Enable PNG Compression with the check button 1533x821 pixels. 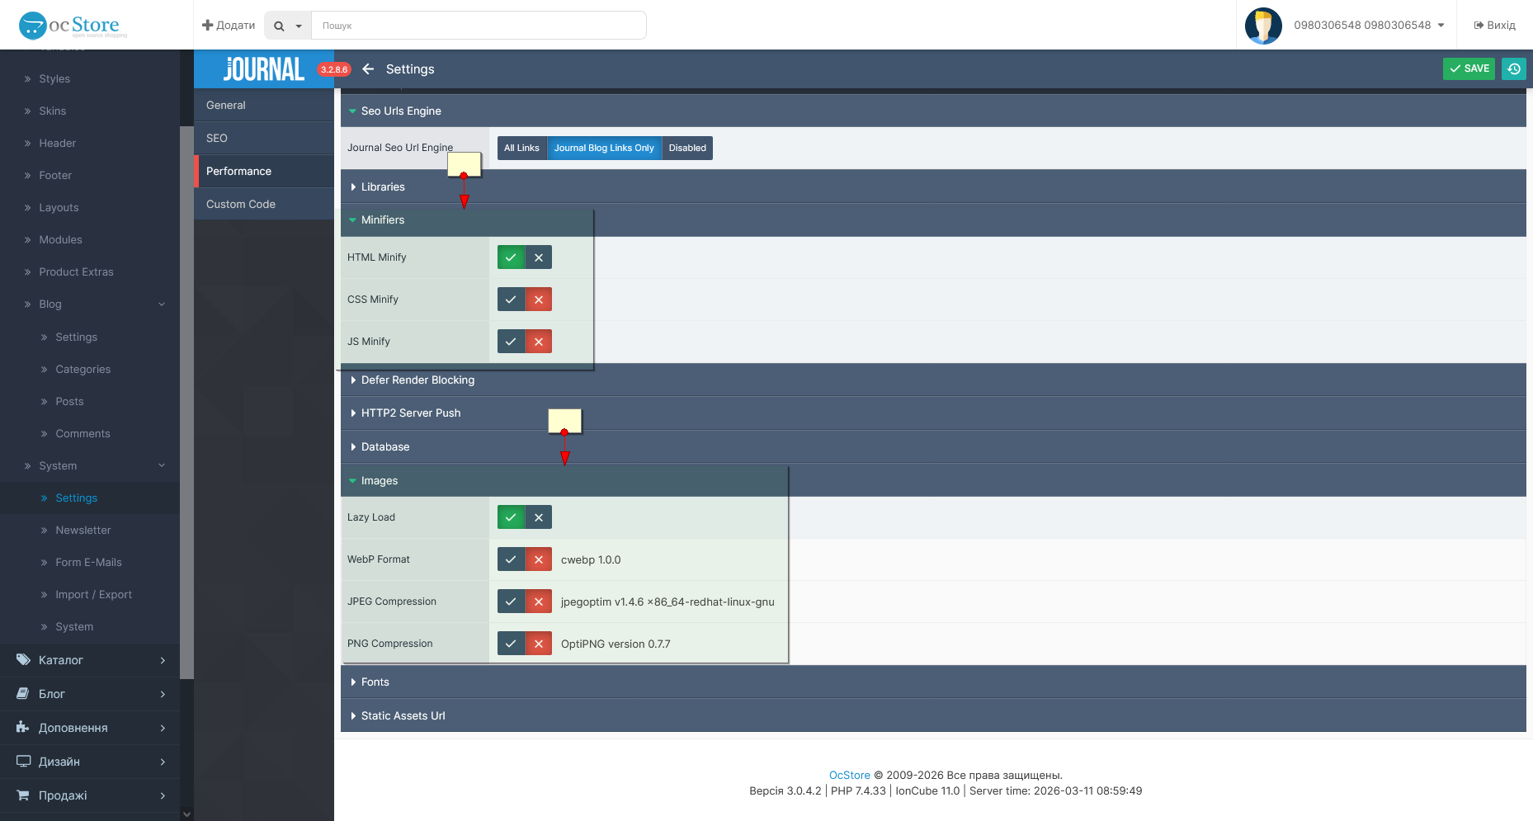pos(511,644)
